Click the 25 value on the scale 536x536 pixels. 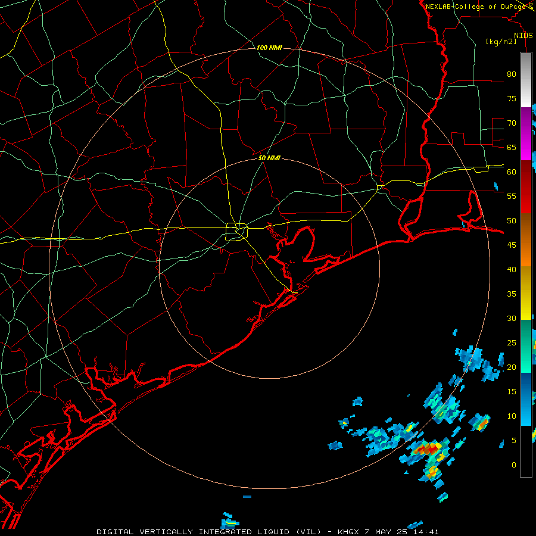(512, 342)
